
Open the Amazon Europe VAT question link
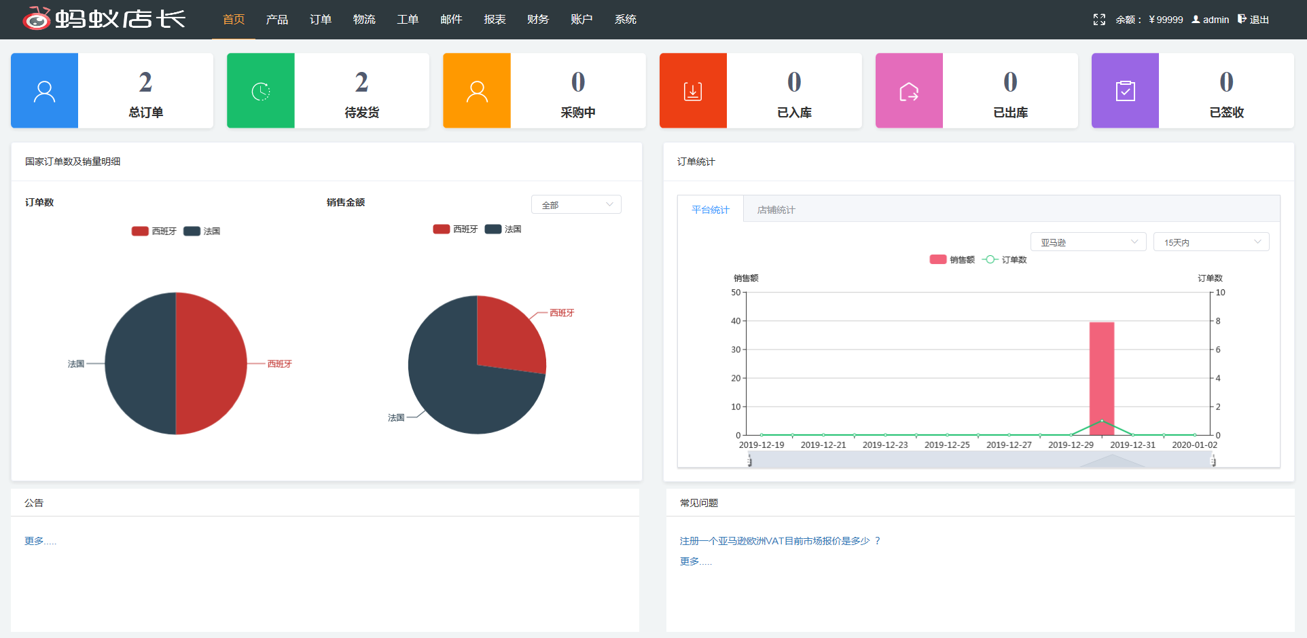tap(780, 541)
